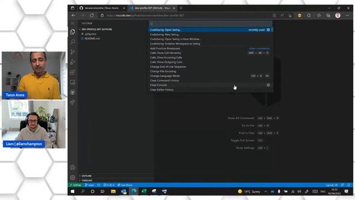Open the Search view in activity bar
The width and height of the screenshot is (355, 200).
[73, 42]
